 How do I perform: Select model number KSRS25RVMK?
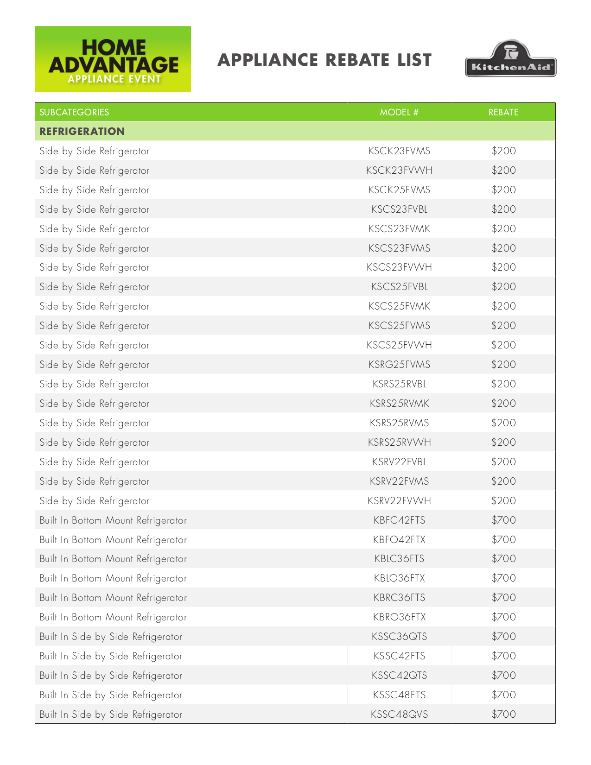(x=399, y=404)
